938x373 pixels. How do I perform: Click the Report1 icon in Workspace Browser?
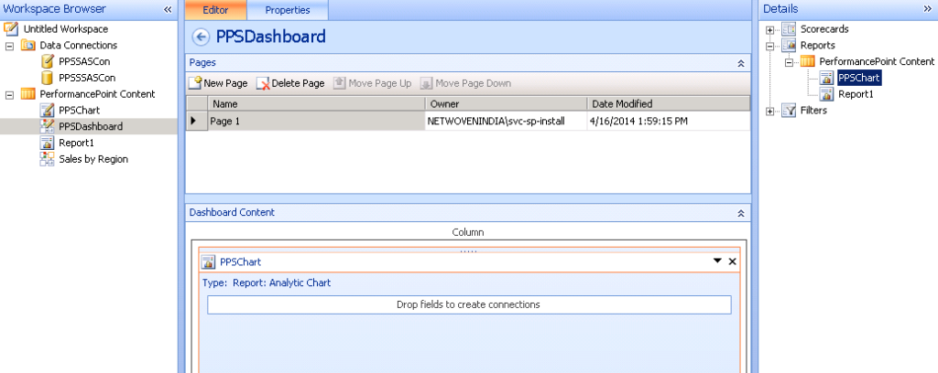(x=48, y=143)
